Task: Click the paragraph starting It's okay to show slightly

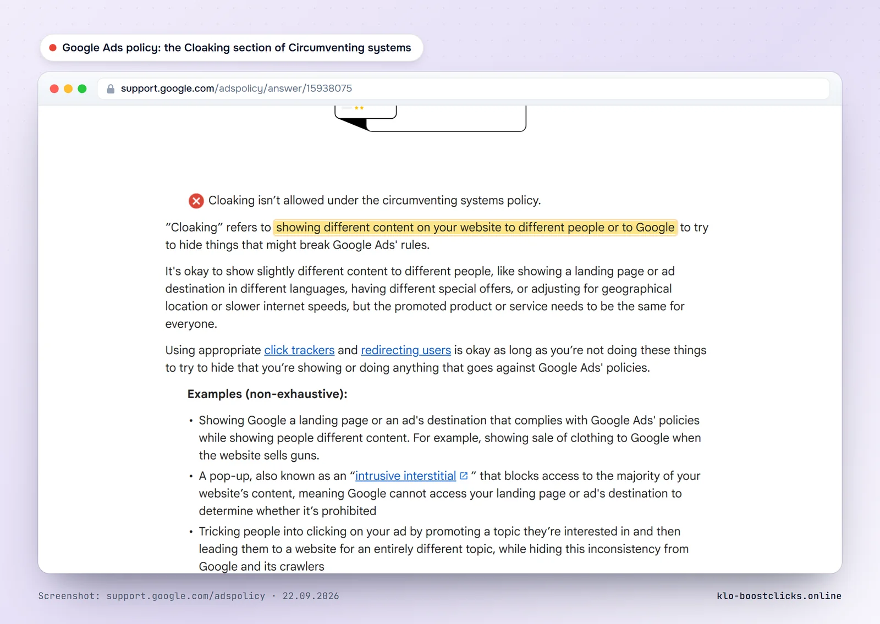Action: click(425, 297)
